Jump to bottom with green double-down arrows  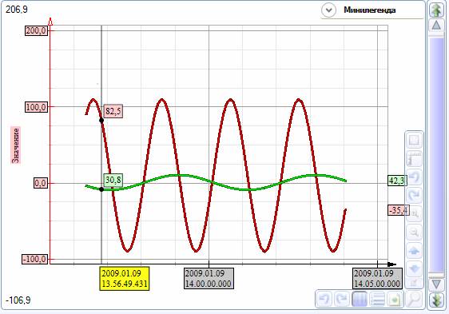[436, 300]
